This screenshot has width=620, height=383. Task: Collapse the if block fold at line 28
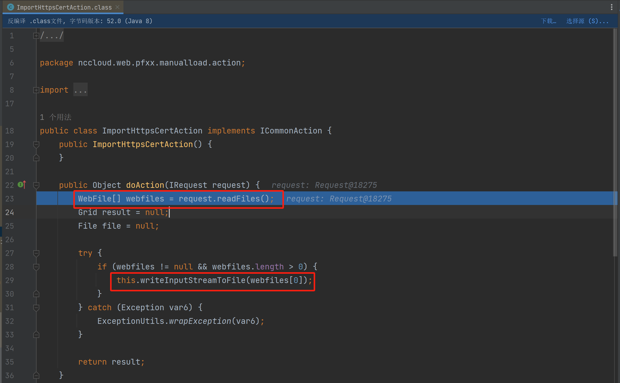[36, 267]
